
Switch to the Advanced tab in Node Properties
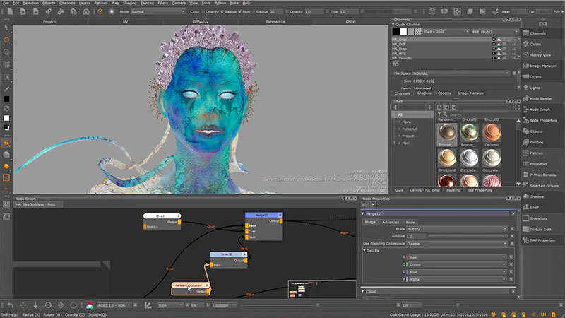tap(390, 222)
